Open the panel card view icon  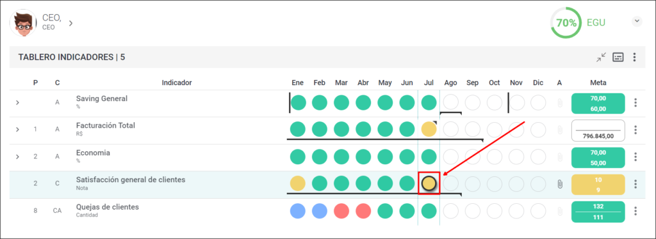[618, 58]
